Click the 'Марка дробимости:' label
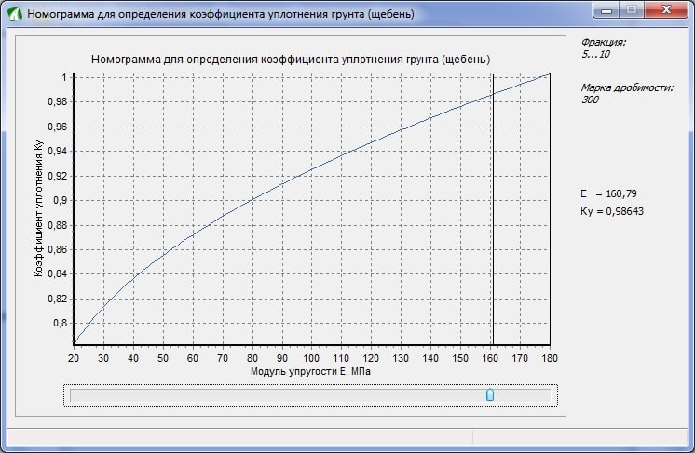Screen dimensions: 695x453 click(x=627, y=87)
